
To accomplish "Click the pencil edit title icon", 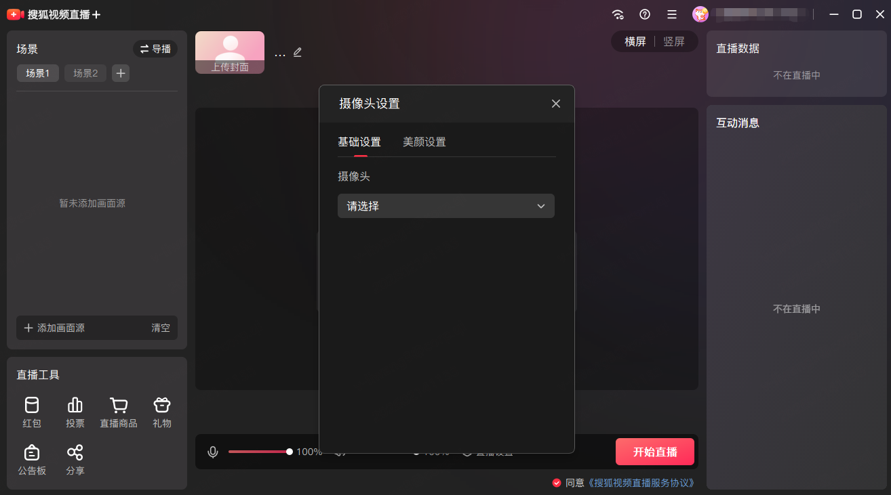I will [x=298, y=53].
